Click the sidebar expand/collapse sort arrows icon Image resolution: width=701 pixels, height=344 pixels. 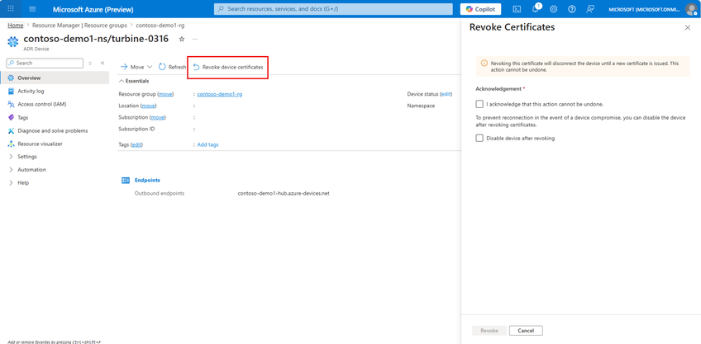[x=90, y=64]
